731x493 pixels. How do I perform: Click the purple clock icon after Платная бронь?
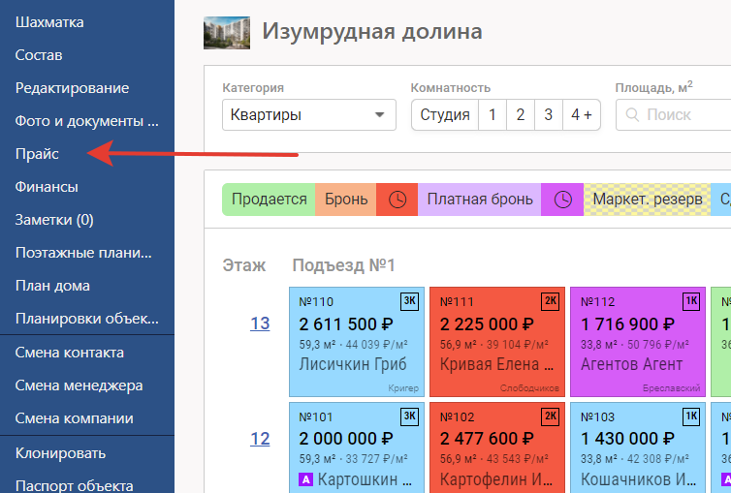coord(562,200)
